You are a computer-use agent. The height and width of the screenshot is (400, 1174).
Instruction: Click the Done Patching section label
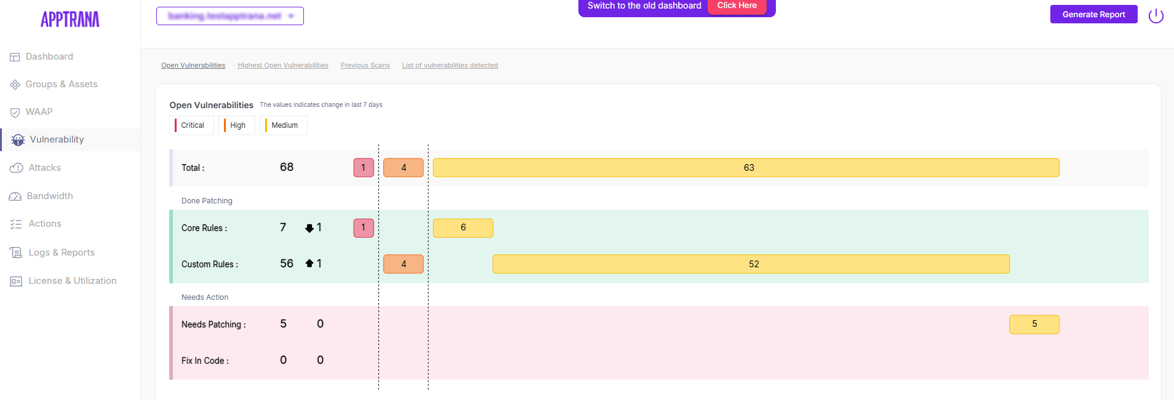[207, 201]
